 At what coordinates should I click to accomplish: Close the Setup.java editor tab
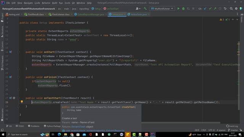point(125,14)
